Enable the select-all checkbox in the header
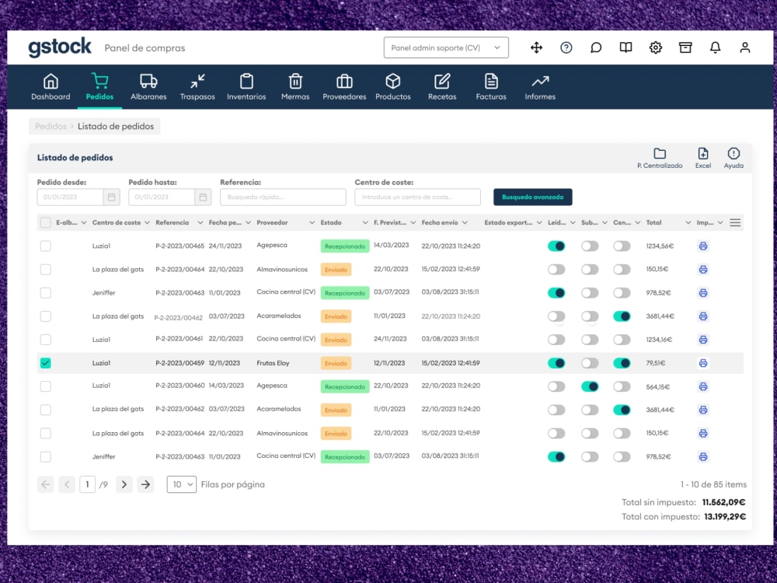The image size is (777, 583). click(44, 222)
